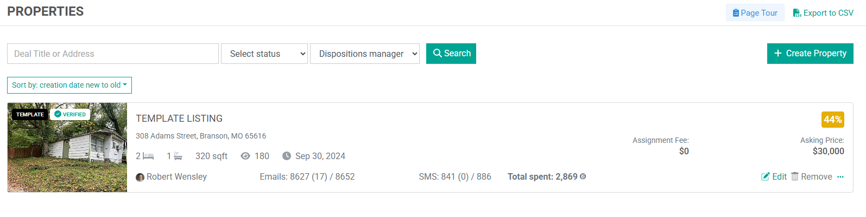Screen dimensions: 866x217
Task: Click the clock icon beside Sep 30, 2024
Action: 287,156
